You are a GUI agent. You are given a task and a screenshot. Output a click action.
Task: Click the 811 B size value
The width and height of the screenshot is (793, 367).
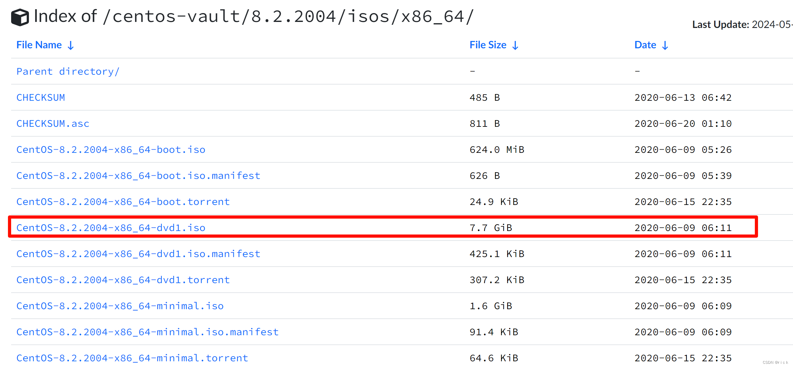(x=485, y=124)
